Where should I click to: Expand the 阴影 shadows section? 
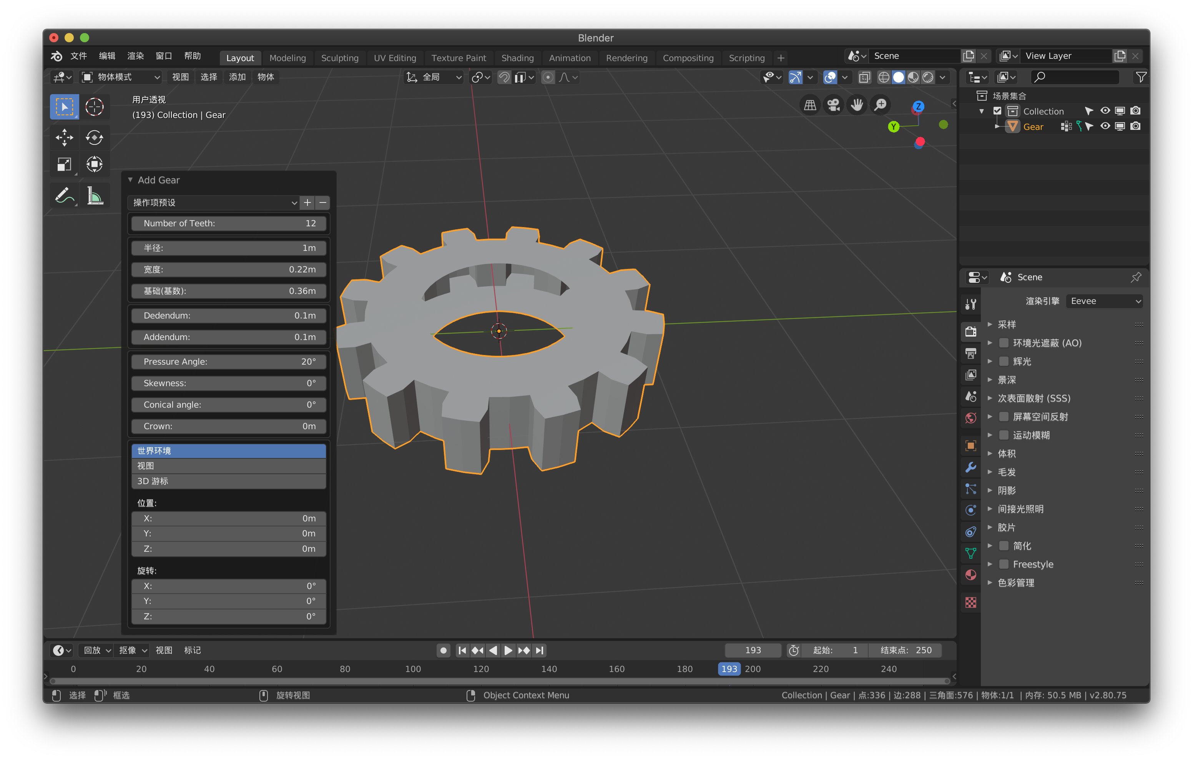990,491
